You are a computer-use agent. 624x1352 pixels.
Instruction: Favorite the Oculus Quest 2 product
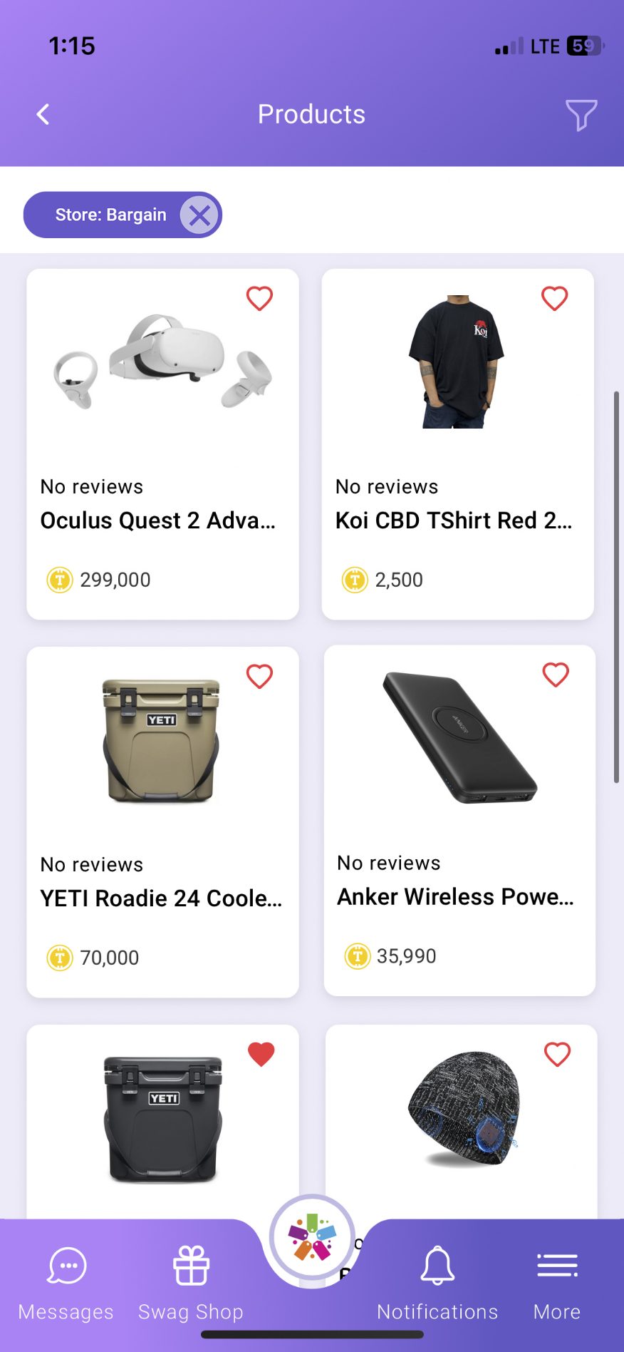click(x=259, y=298)
